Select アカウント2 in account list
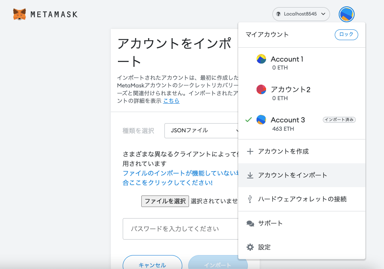Screen dimensions: 384x269 [302, 93]
